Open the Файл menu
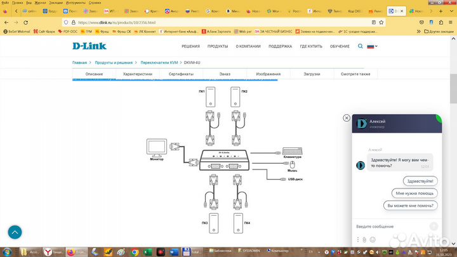The image size is (457, 257). [5, 3]
